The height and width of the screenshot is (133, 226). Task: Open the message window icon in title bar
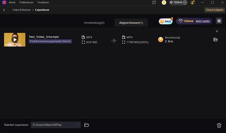tap(154, 3)
